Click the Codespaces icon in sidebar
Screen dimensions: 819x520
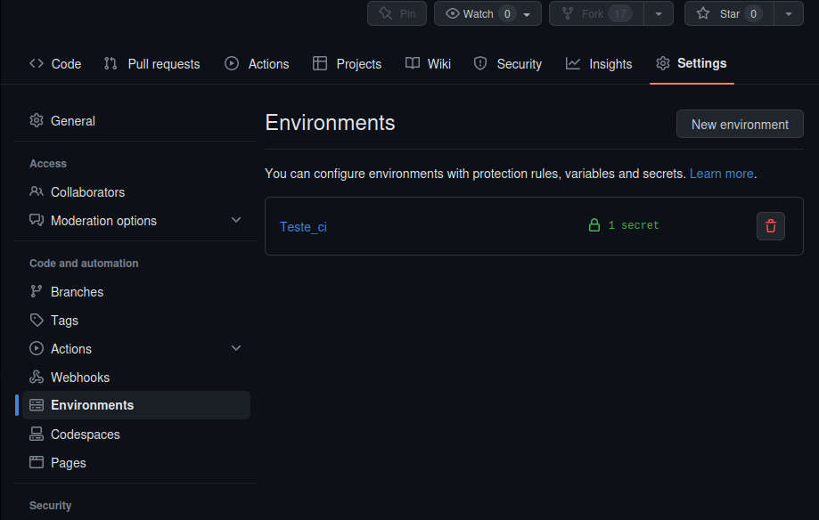pyautogui.click(x=37, y=434)
